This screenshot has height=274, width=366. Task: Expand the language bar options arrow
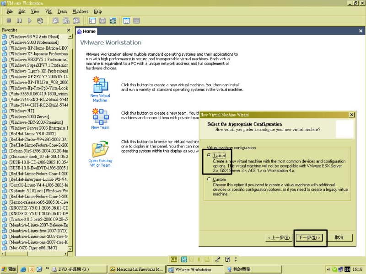236,259
